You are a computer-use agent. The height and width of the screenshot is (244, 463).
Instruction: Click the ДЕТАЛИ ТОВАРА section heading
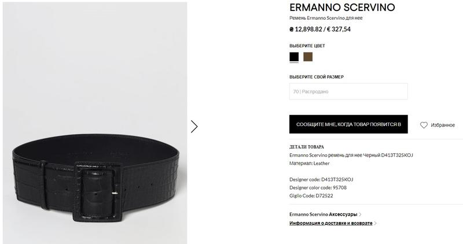pos(307,147)
